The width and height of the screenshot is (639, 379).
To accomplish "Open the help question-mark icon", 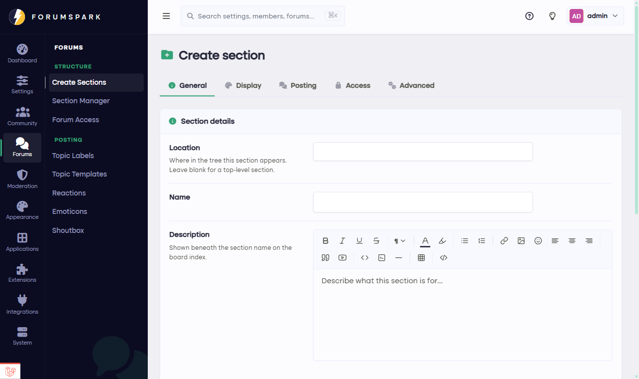I will tap(530, 16).
